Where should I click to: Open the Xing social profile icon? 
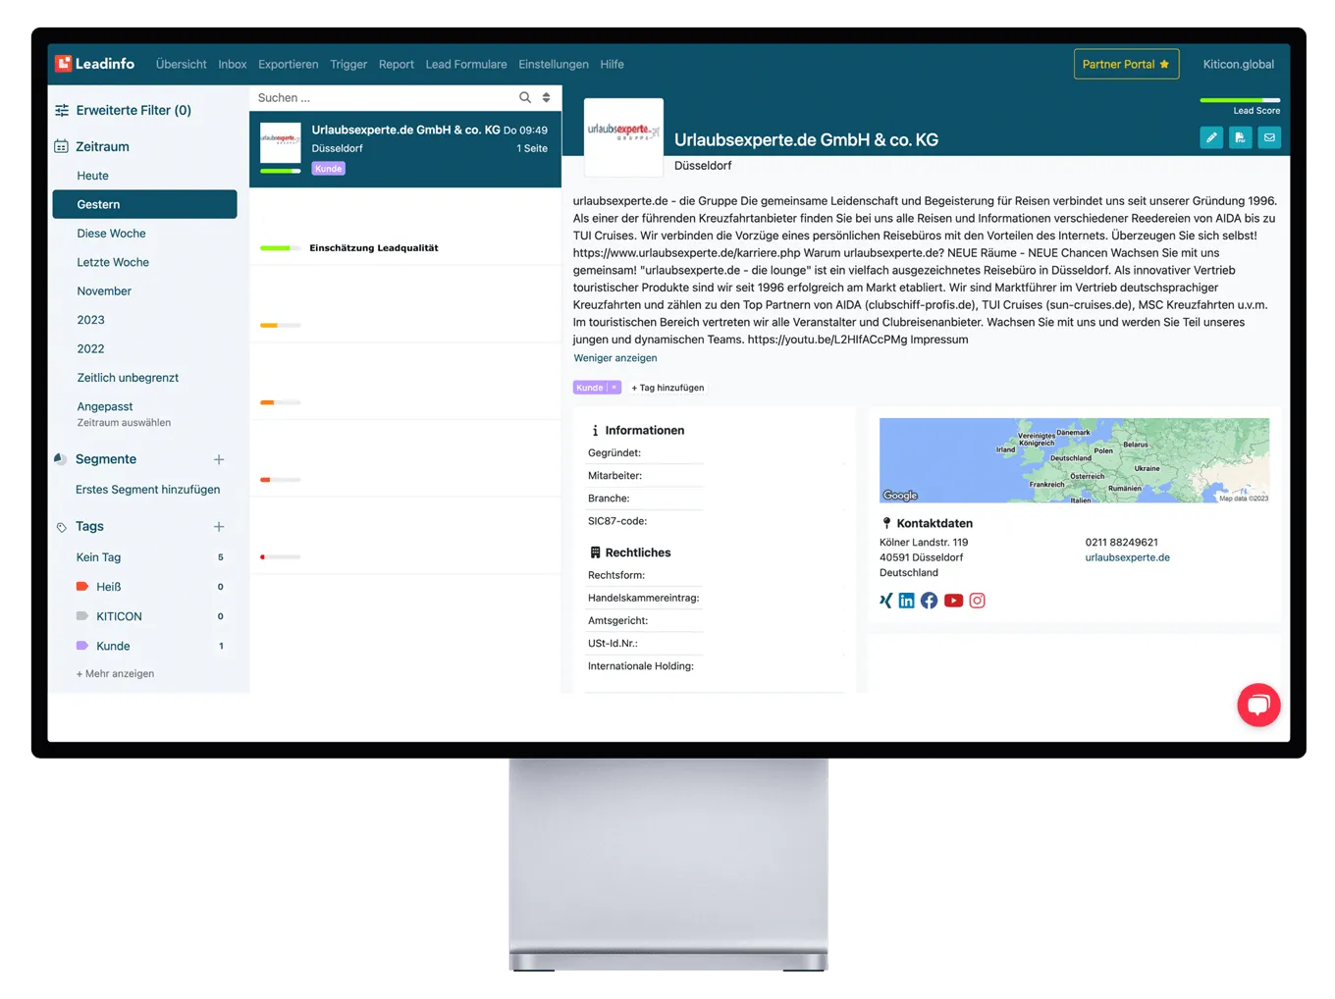[x=885, y=601]
